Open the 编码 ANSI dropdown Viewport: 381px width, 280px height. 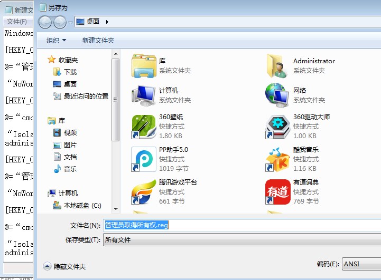pos(361,264)
